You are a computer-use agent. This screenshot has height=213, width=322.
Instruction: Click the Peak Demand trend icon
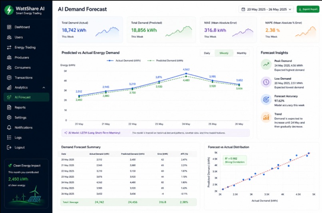(266, 64)
